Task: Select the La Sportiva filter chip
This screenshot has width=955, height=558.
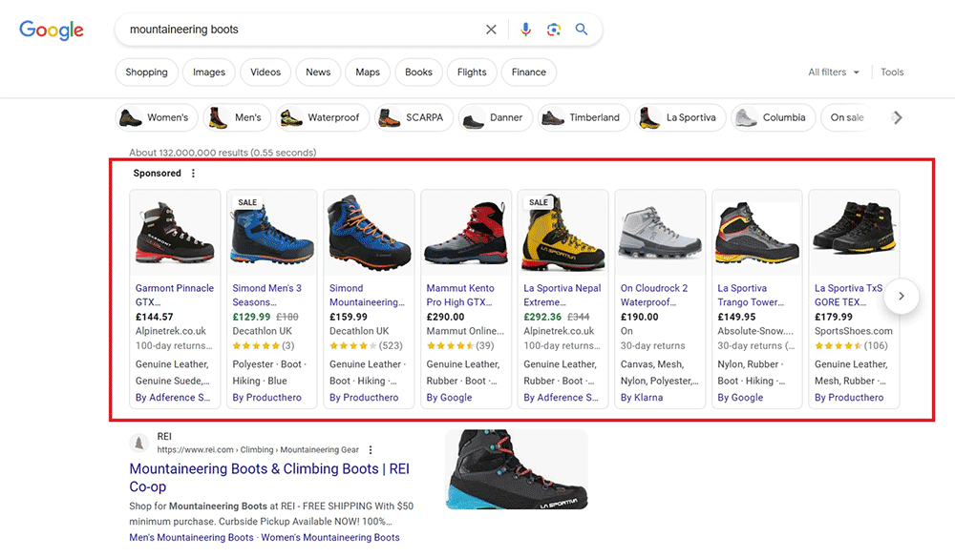Action: pyautogui.click(x=678, y=118)
